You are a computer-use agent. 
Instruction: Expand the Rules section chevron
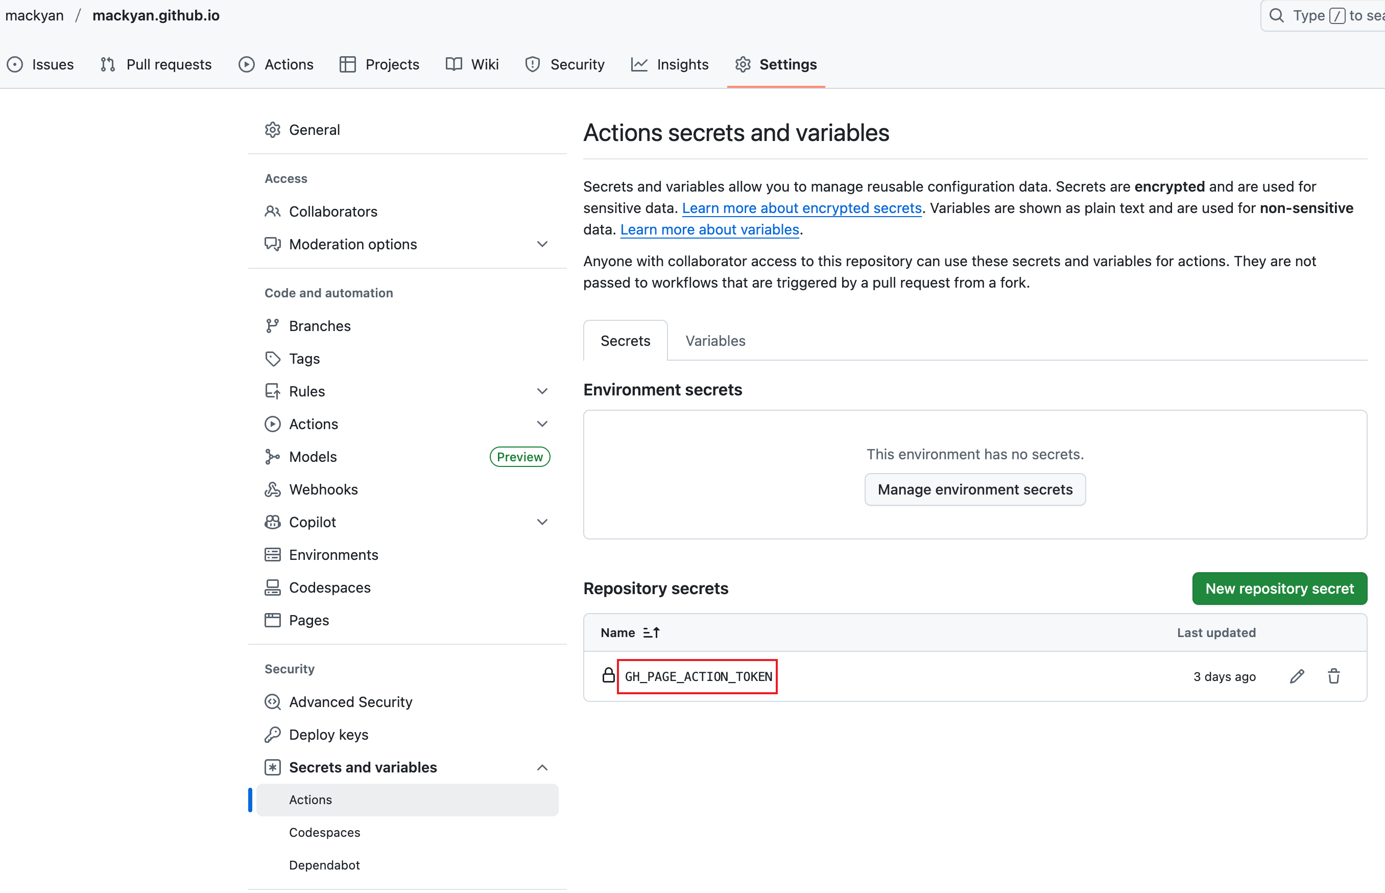542,391
